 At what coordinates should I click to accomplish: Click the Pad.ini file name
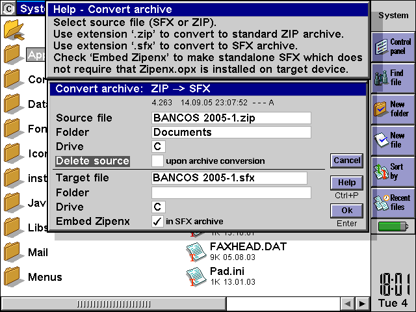point(227,272)
